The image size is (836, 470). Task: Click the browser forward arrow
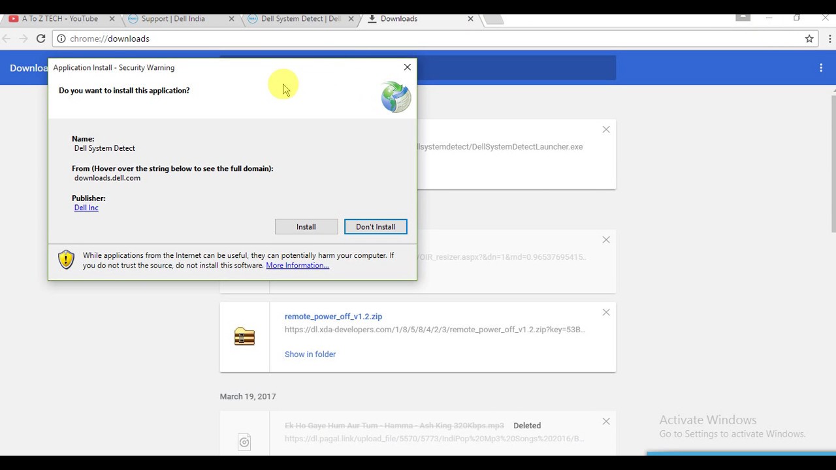(24, 39)
